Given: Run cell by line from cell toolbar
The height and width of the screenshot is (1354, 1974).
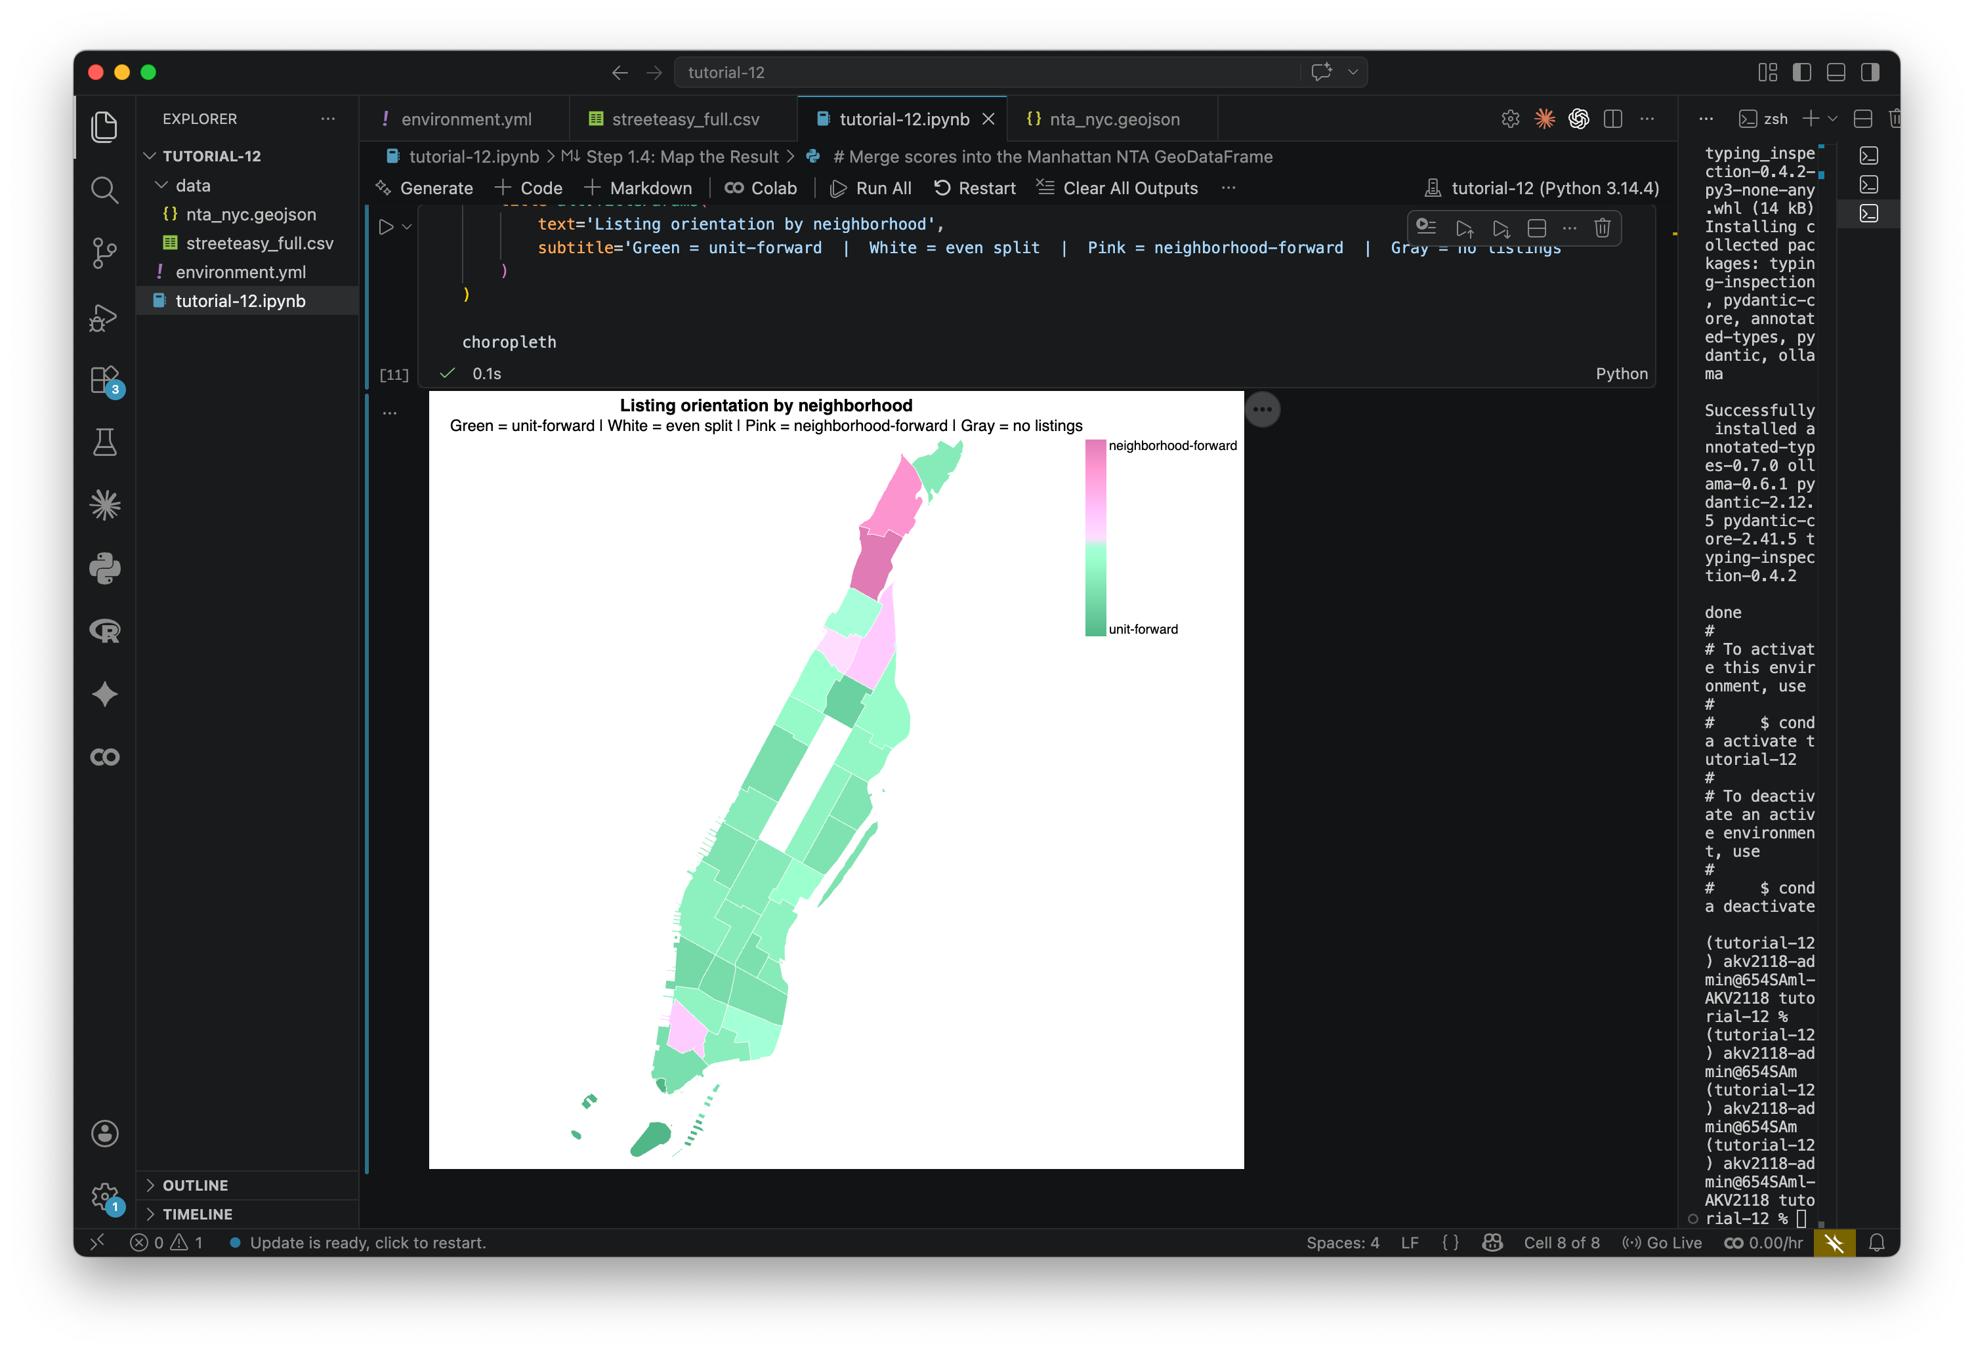Looking at the screenshot, I should tap(1426, 228).
